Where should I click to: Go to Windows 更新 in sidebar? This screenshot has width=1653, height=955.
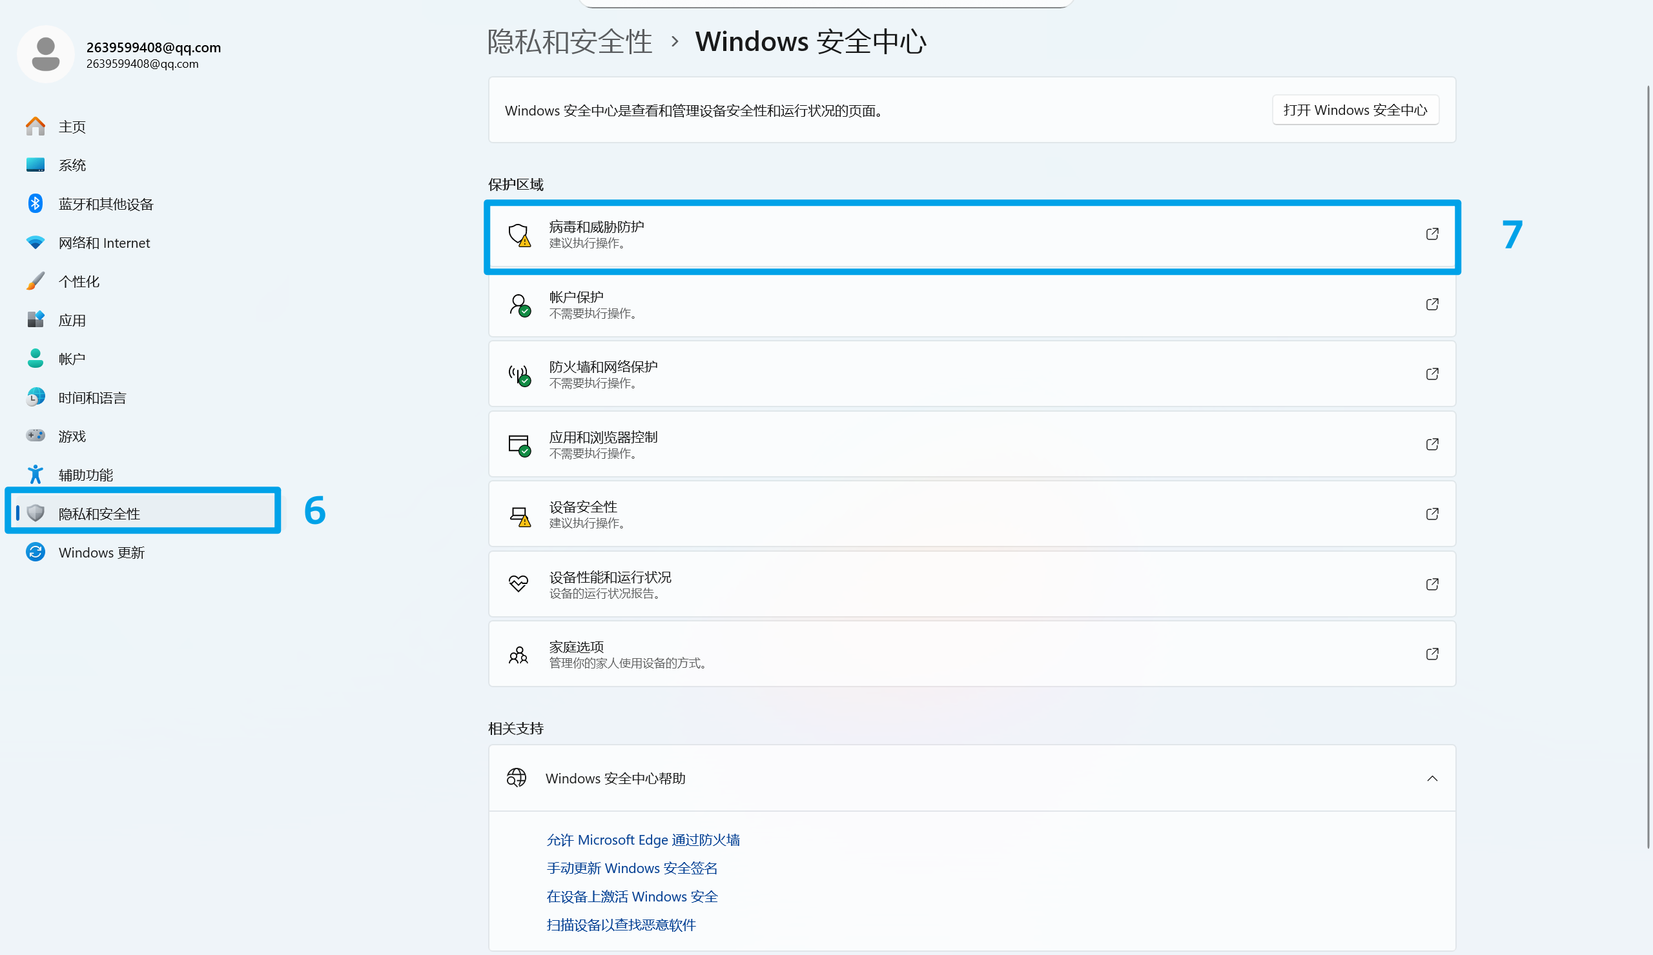101,552
